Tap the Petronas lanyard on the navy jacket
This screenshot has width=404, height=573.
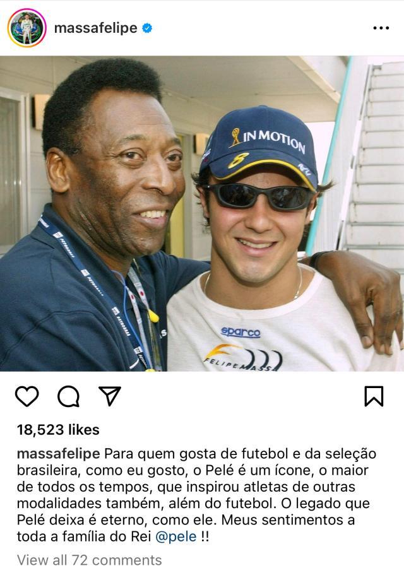click(x=95, y=292)
